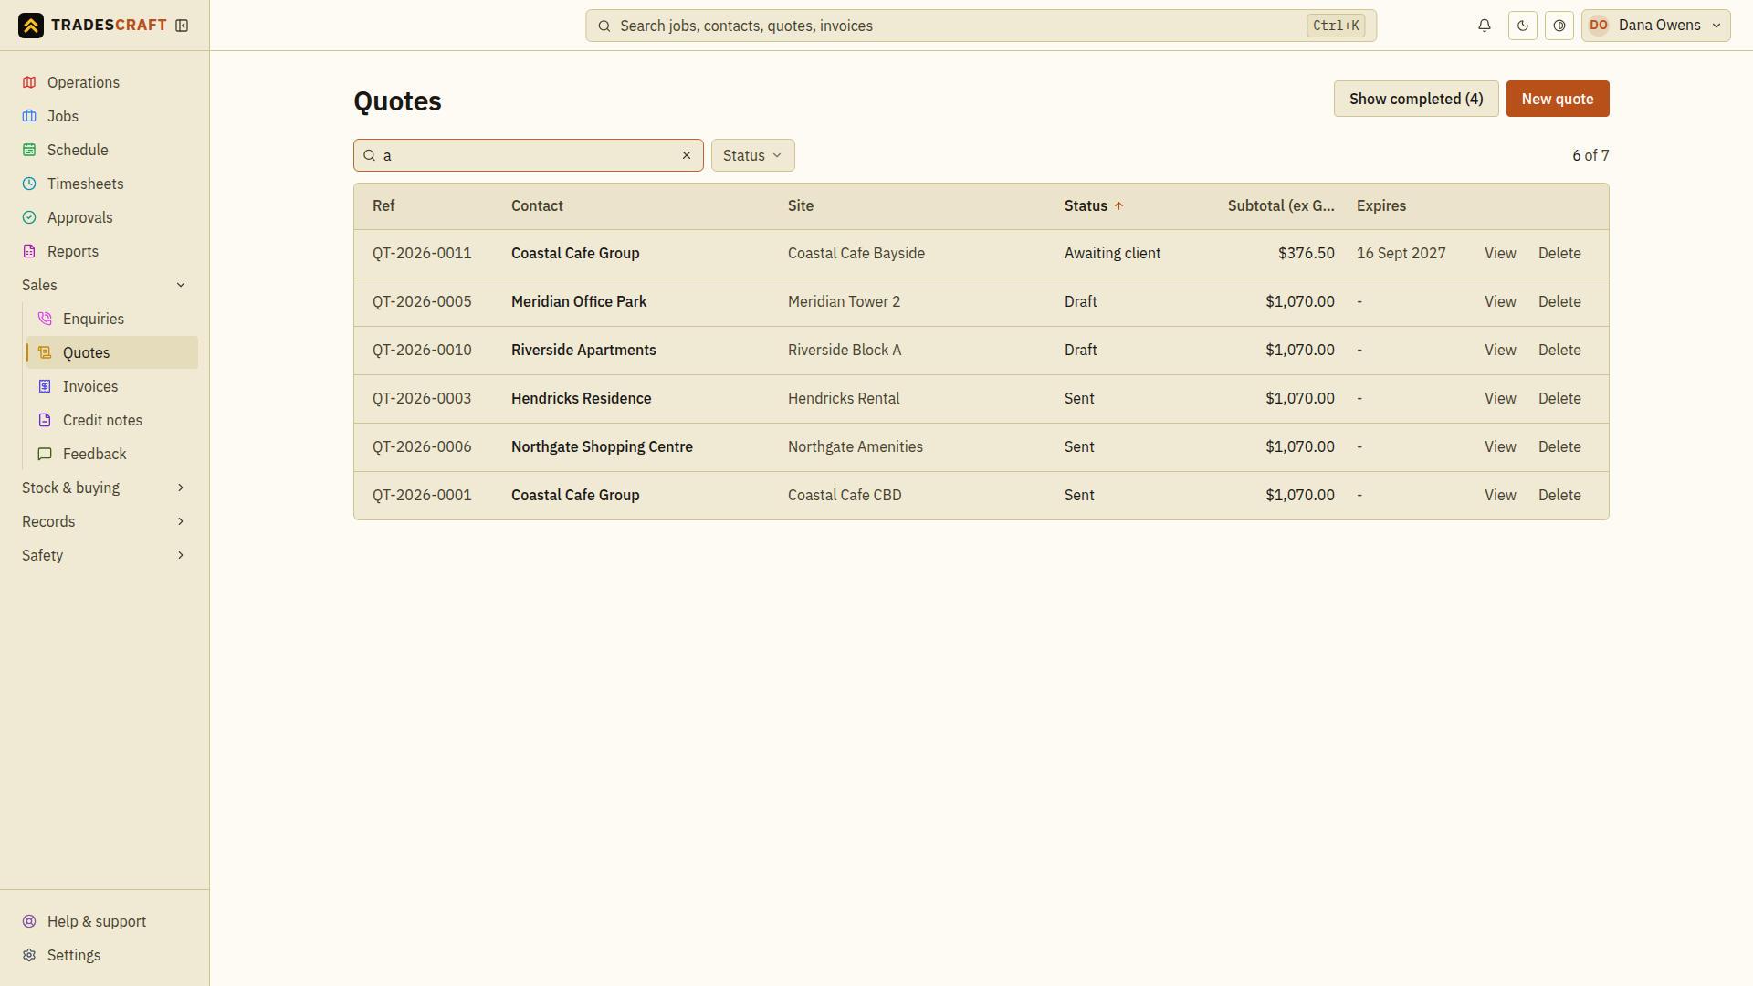Viewport: 1753px width, 986px height.
Task: Sort by Contact column header
Action: tap(537, 205)
